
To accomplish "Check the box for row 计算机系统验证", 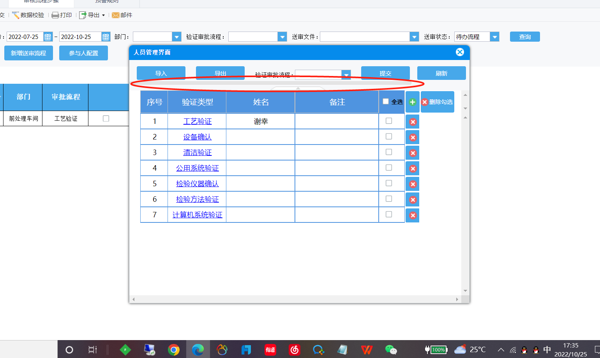I will (389, 214).
